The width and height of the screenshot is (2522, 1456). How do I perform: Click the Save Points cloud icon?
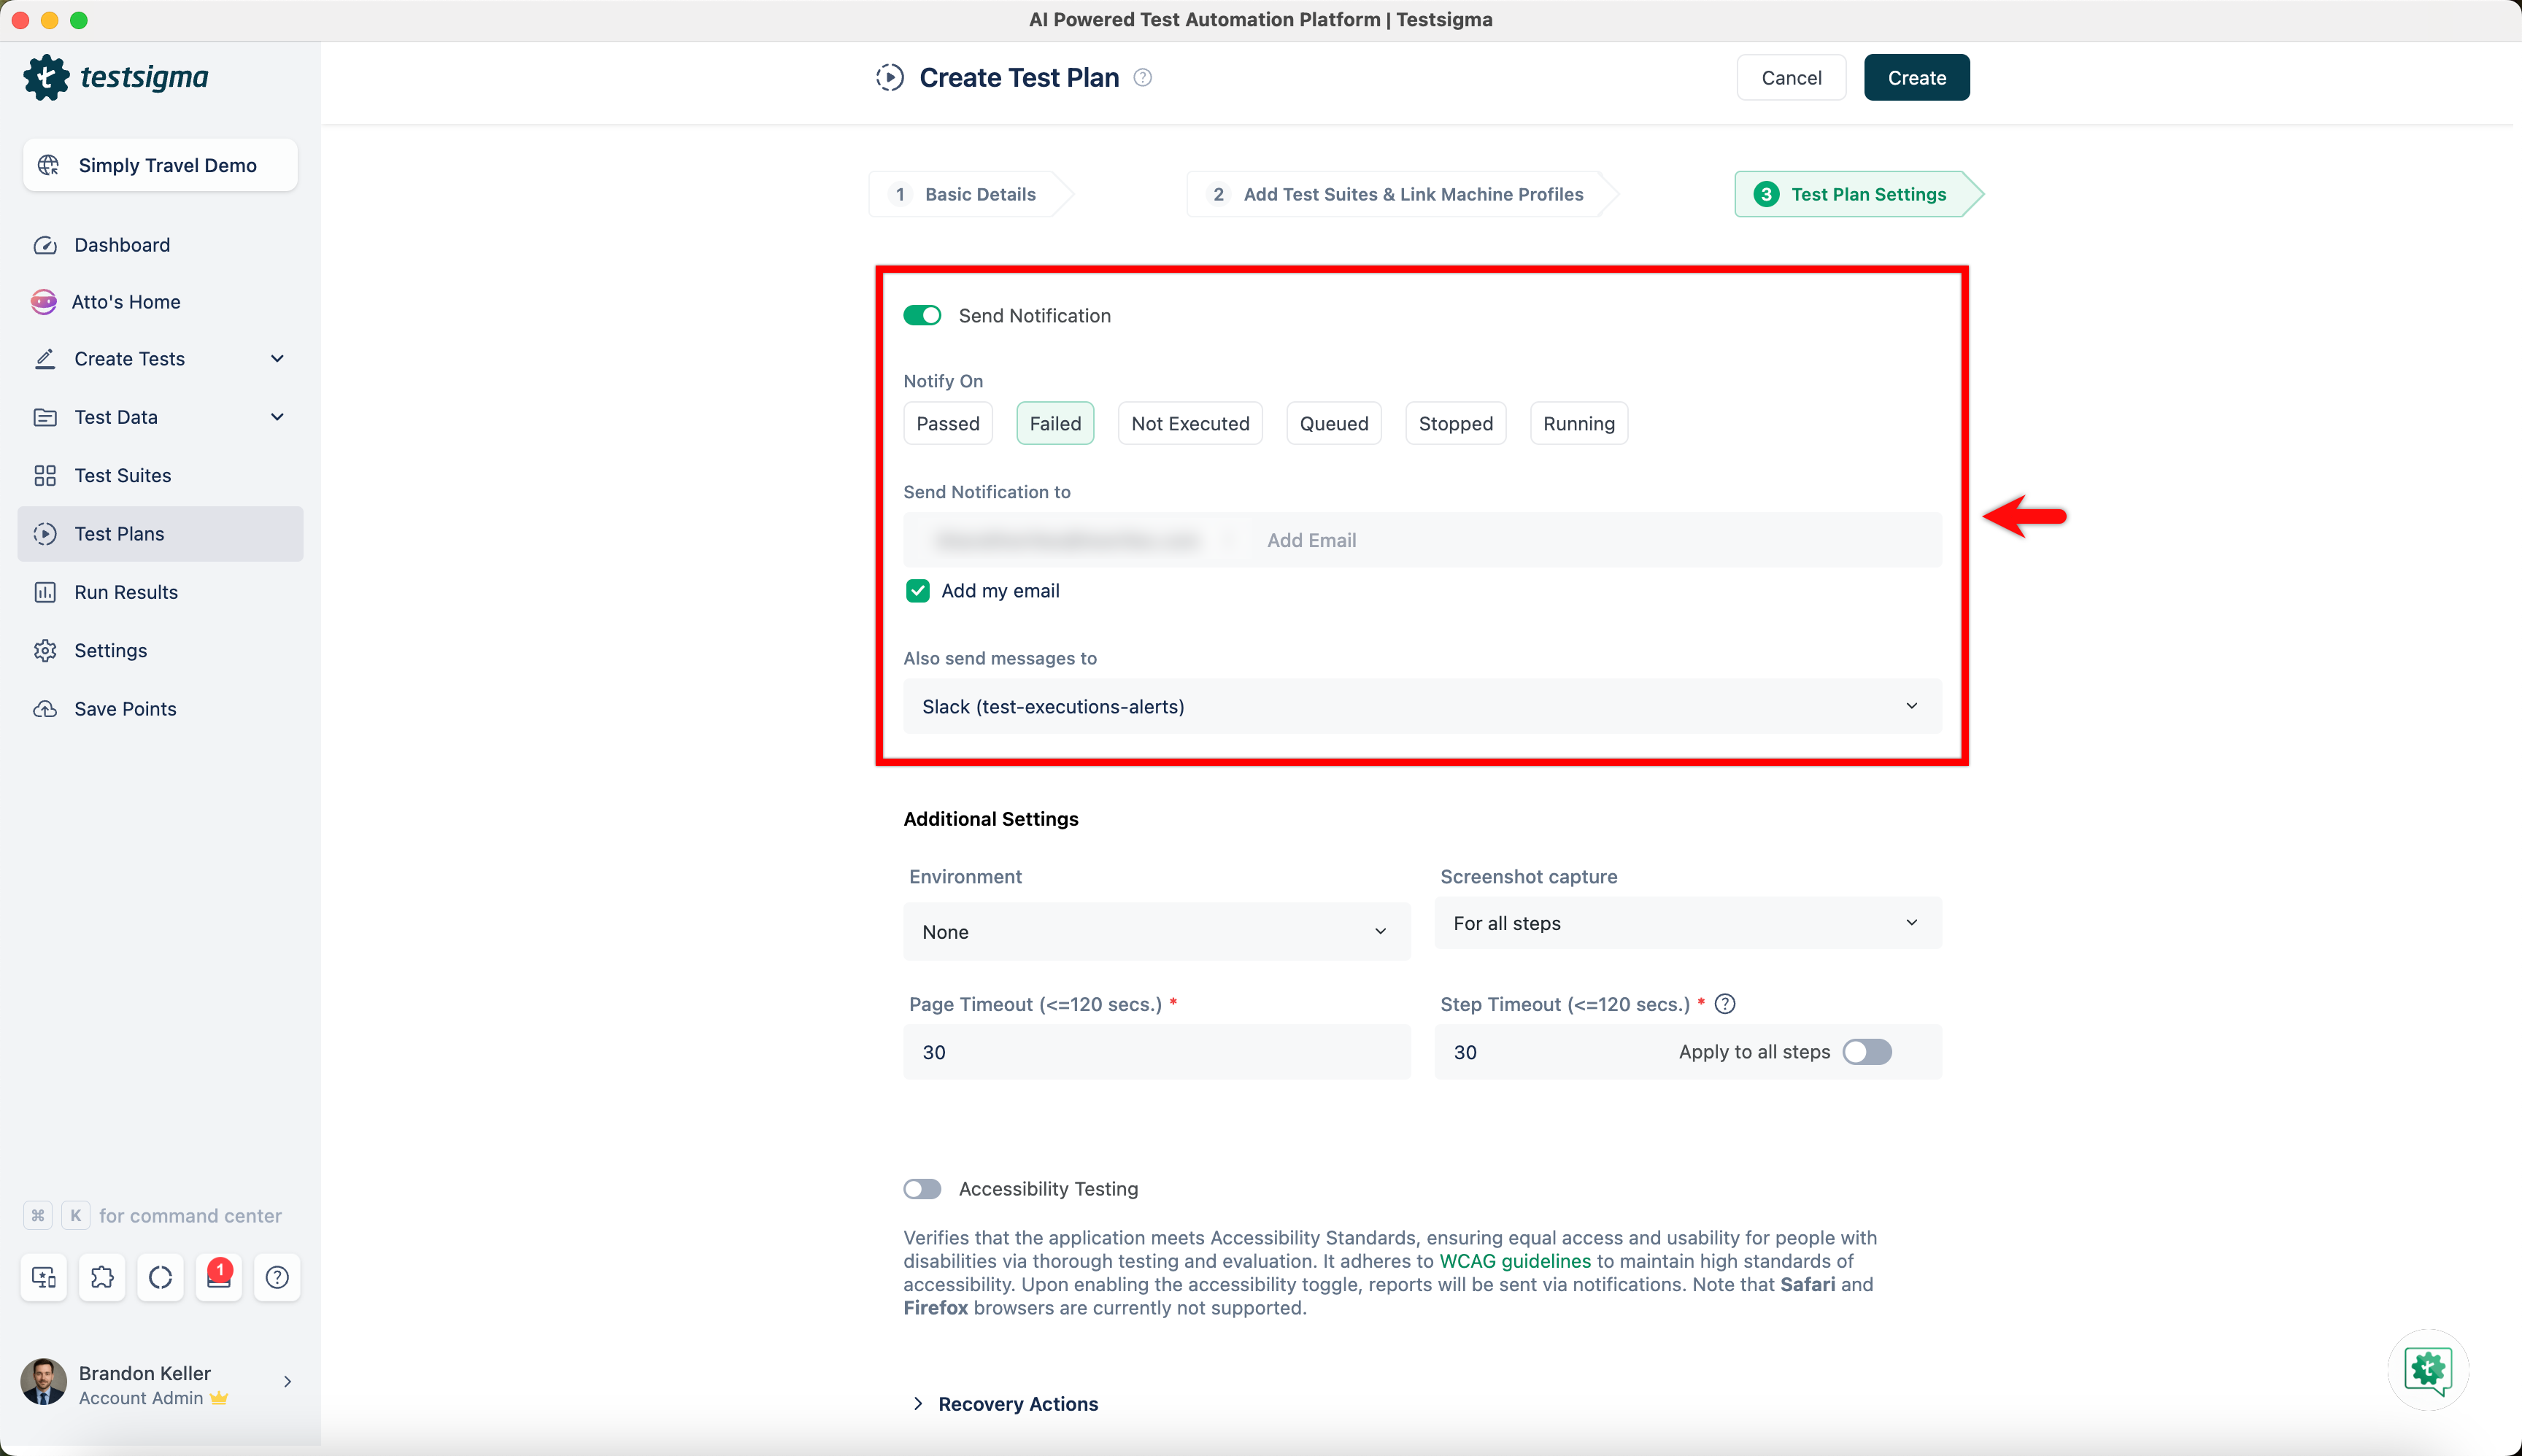tap(45, 709)
